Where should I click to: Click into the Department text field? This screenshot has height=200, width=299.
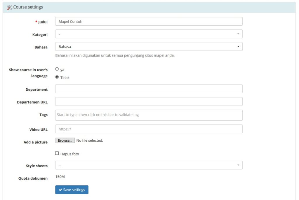(x=149, y=89)
